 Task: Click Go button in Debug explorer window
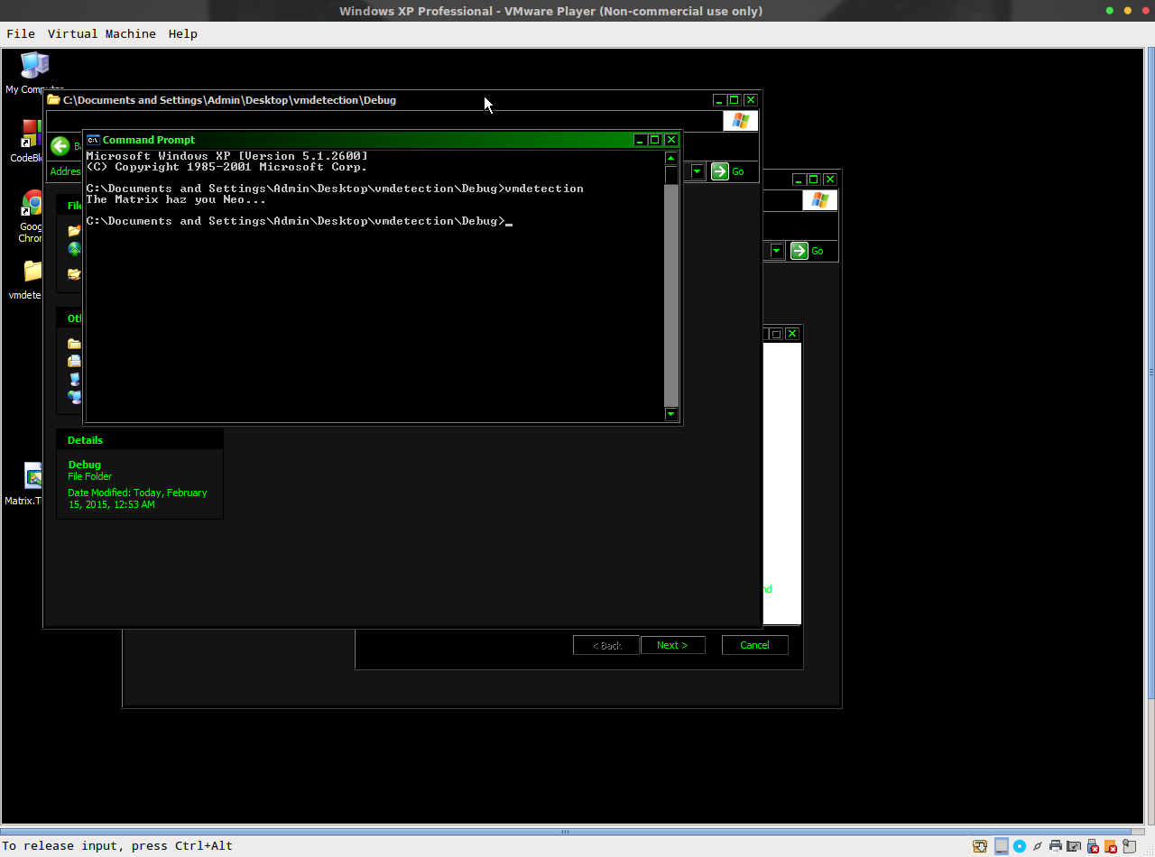[727, 171]
